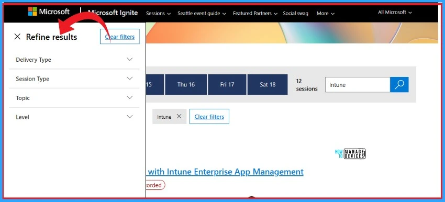Click the '12 sessions' count text
This screenshot has height=202, width=445.
tap(306, 85)
